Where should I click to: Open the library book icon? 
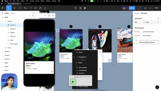145,8
